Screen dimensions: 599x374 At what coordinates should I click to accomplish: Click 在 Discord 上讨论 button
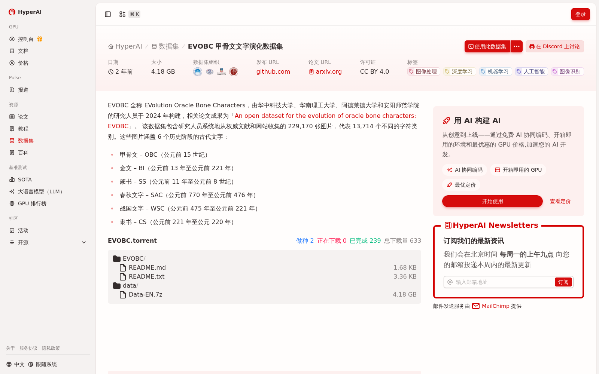click(x=554, y=46)
